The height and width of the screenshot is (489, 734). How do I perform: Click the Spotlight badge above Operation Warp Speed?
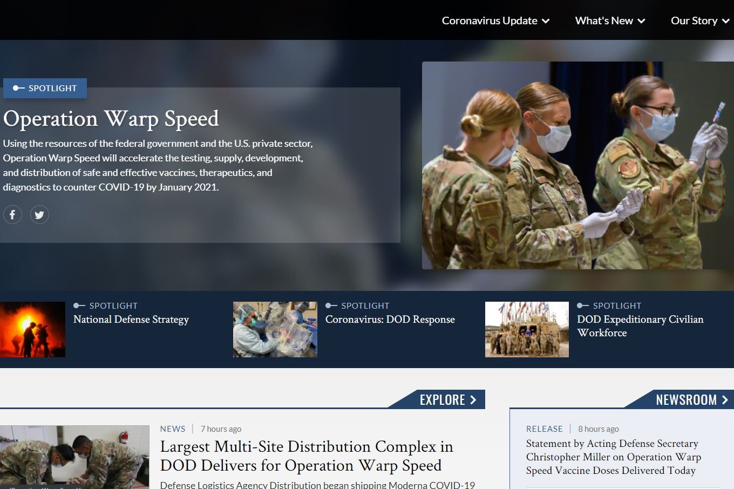pos(45,88)
